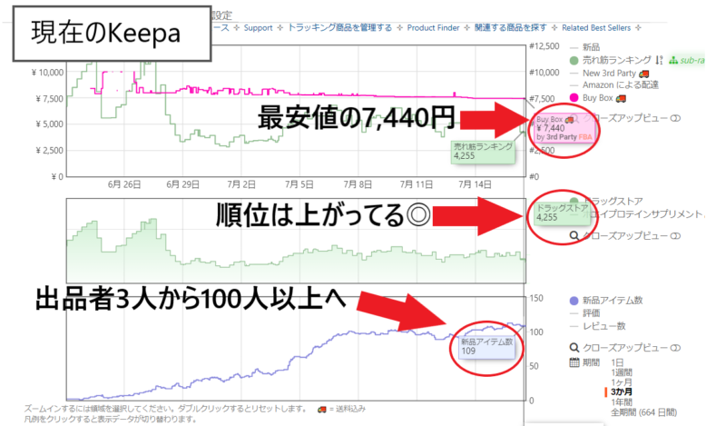The height and width of the screenshot is (426, 726).
Task: Open 関連する商品を探す link
Action: click(x=510, y=28)
